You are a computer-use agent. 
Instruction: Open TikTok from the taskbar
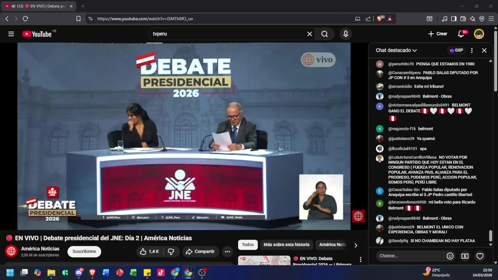pos(161,273)
